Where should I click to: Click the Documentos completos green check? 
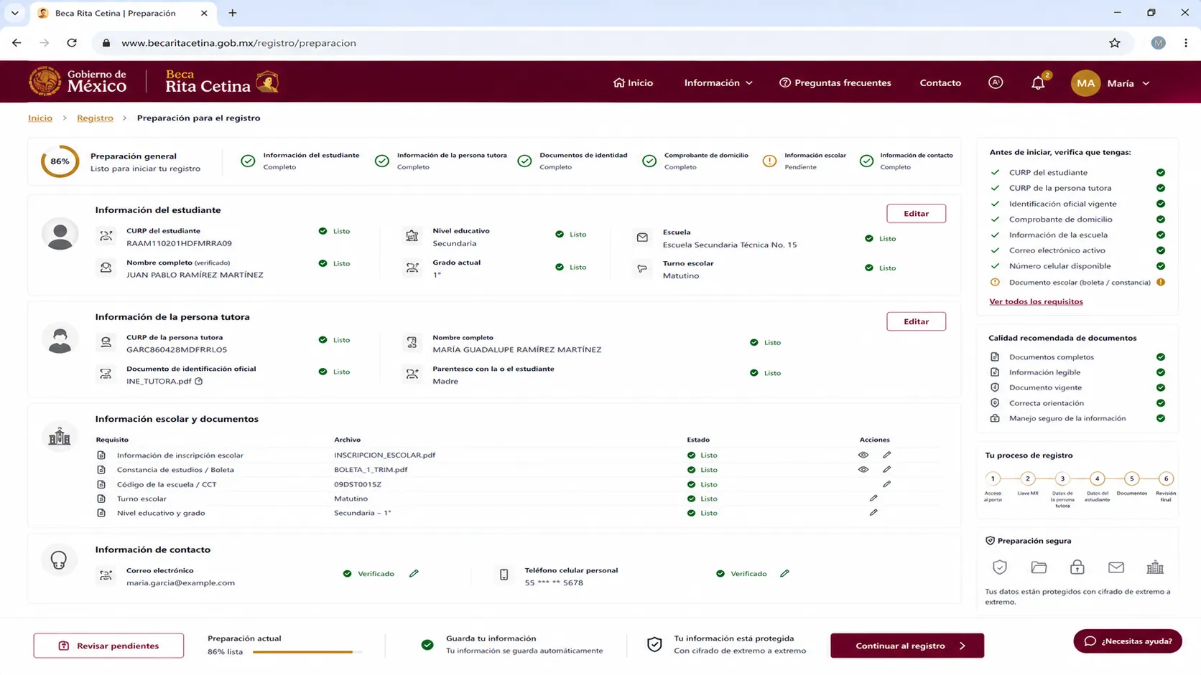[x=1161, y=357]
